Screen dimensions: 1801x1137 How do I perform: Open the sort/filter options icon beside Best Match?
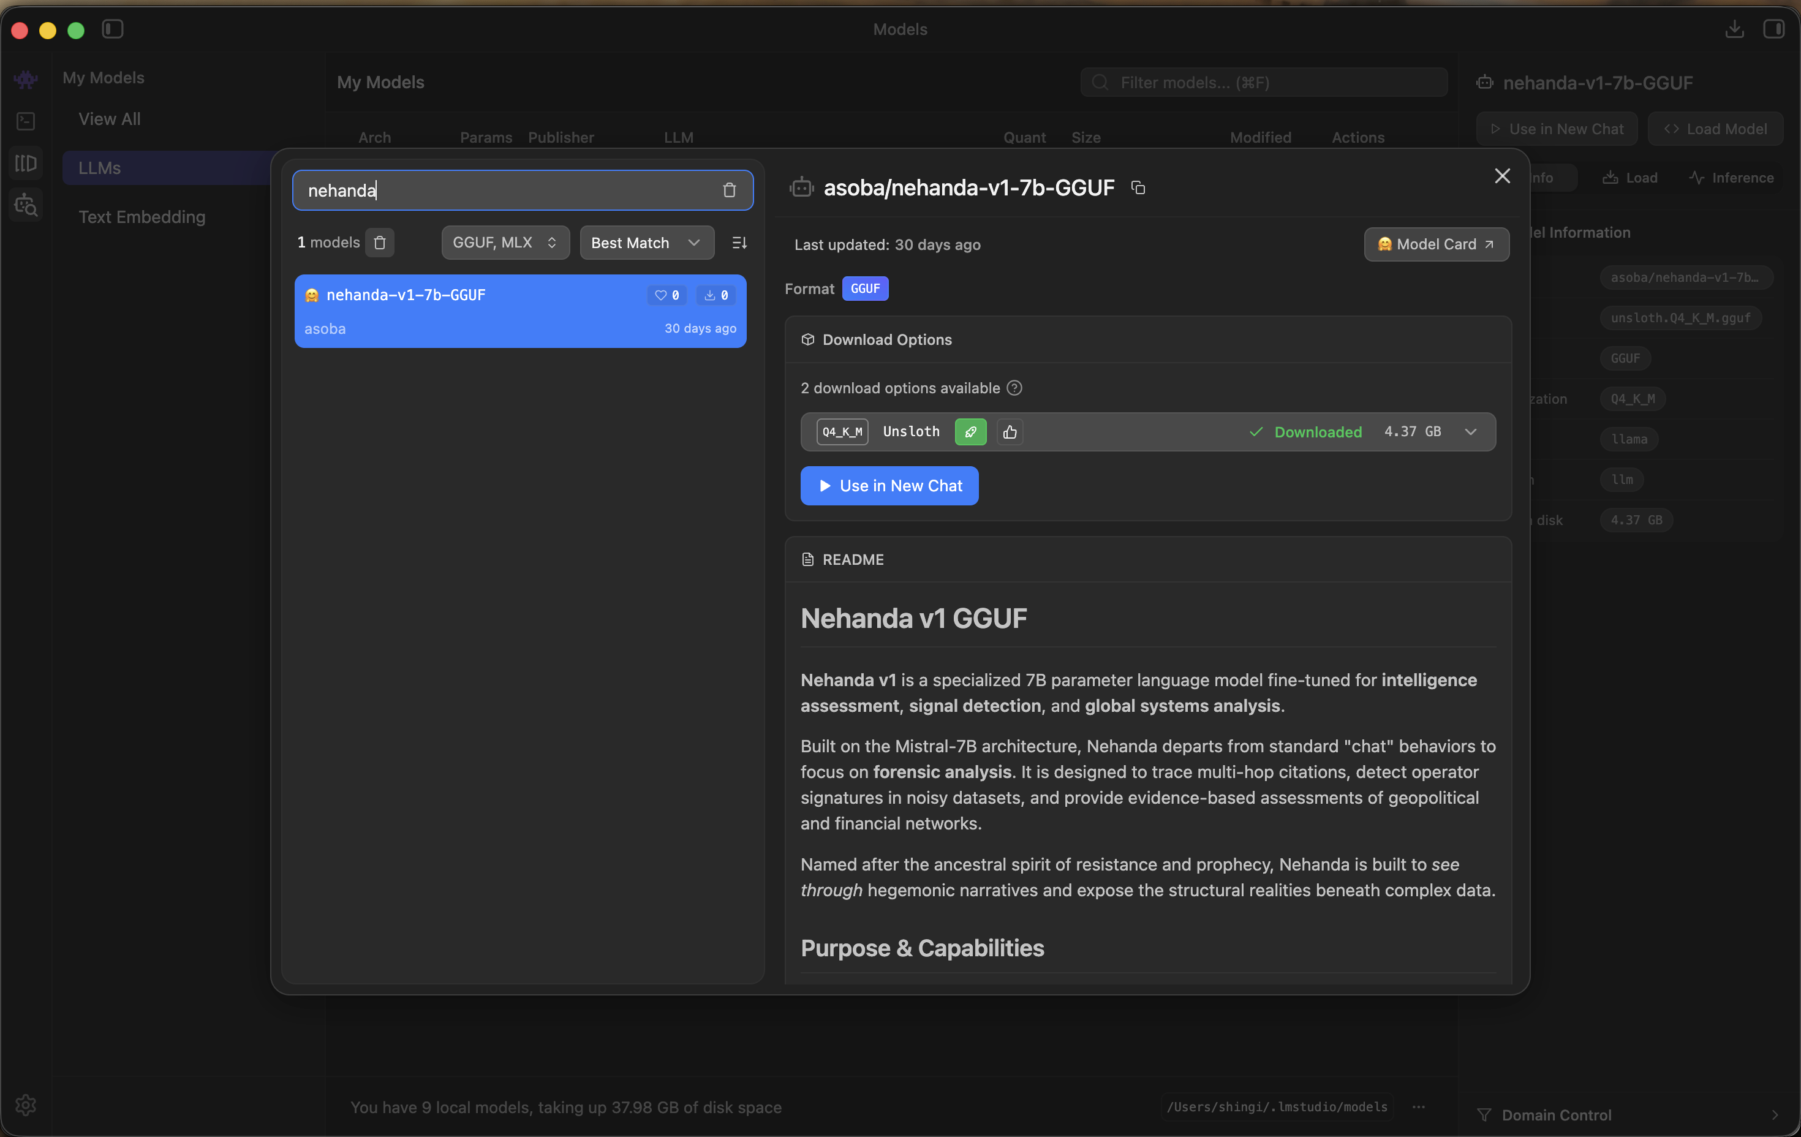coord(739,243)
